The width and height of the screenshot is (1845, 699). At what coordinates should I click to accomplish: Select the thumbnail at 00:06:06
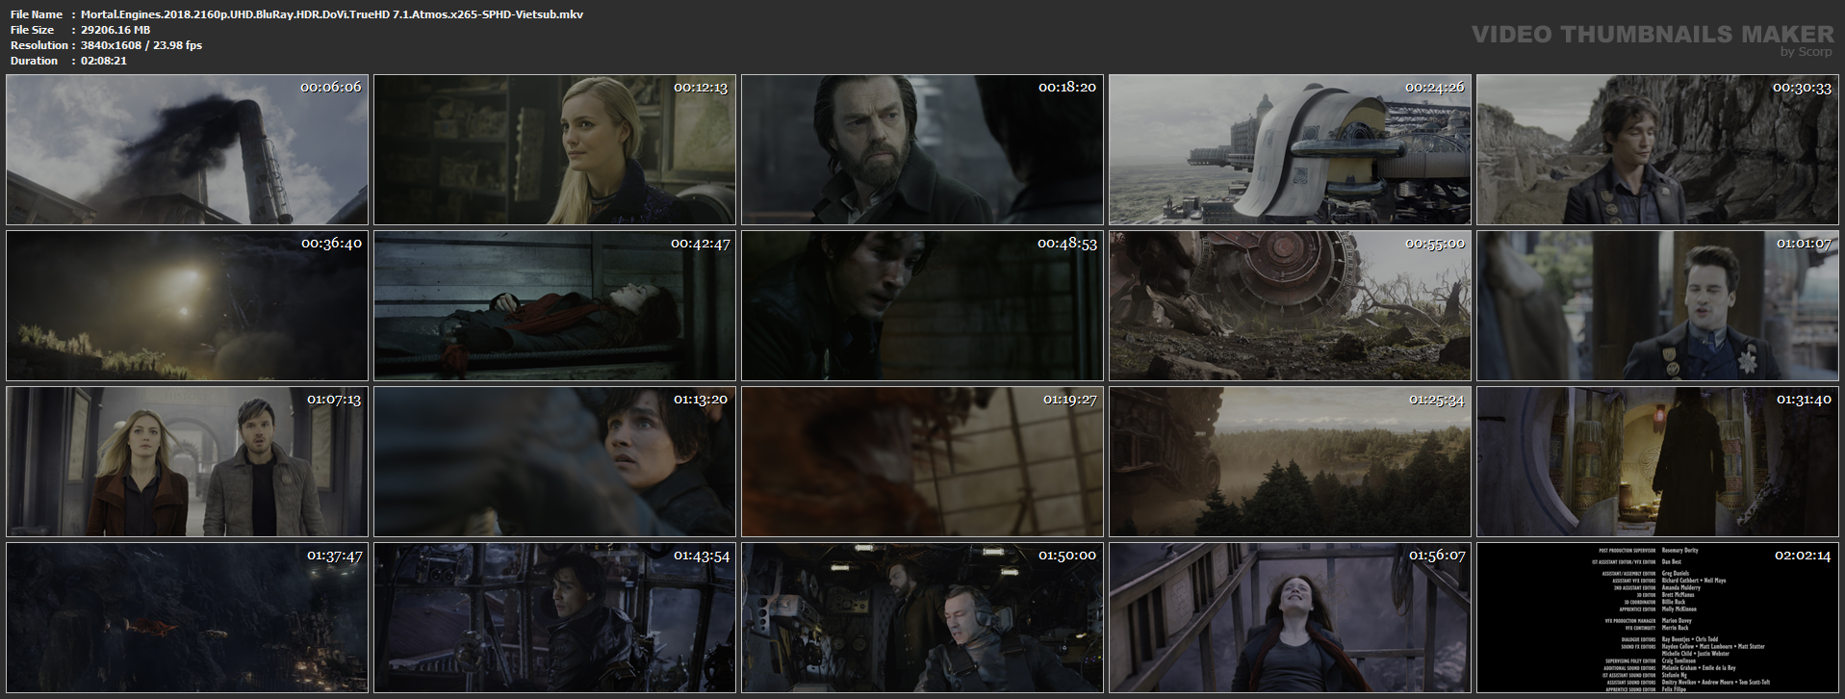[187, 149]
